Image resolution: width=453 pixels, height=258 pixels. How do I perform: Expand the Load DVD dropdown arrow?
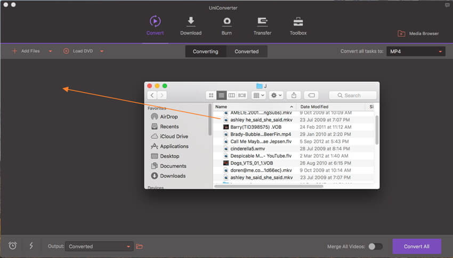point(102,51)
